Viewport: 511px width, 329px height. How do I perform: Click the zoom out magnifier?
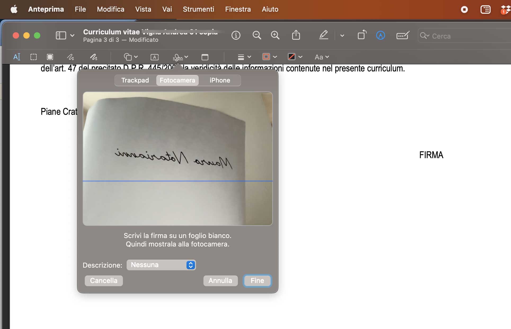click(256, 35)
